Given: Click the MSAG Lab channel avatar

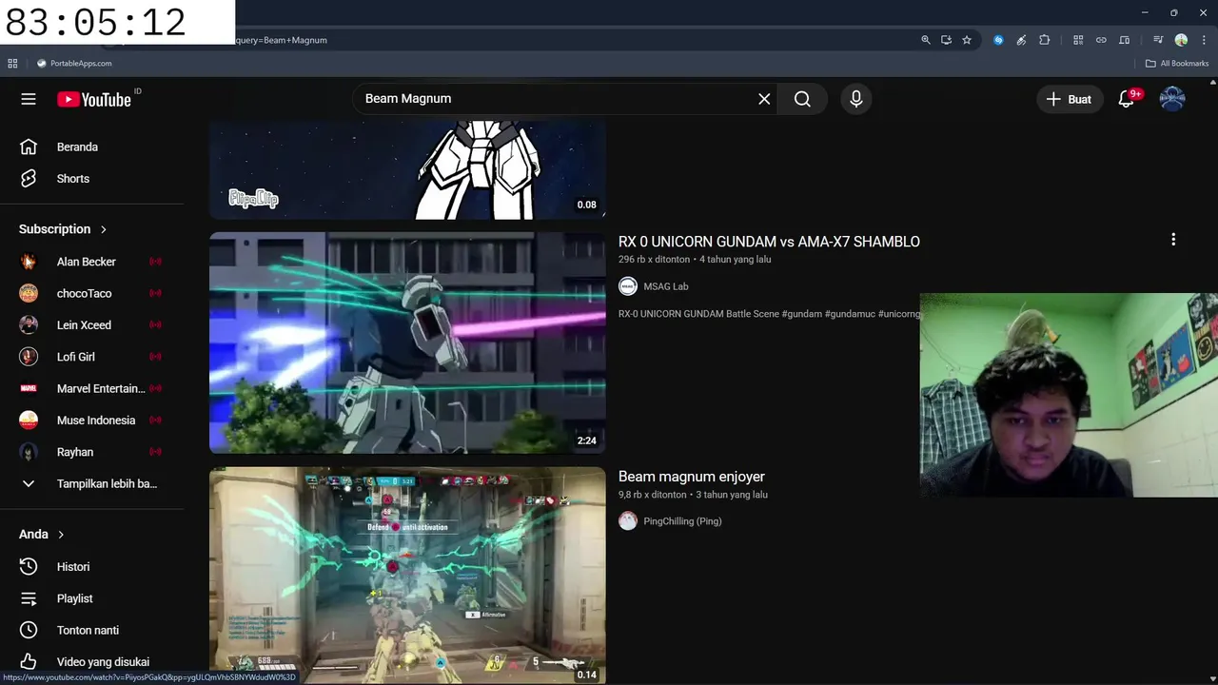Looking at the screenshot, I should 628,286.
